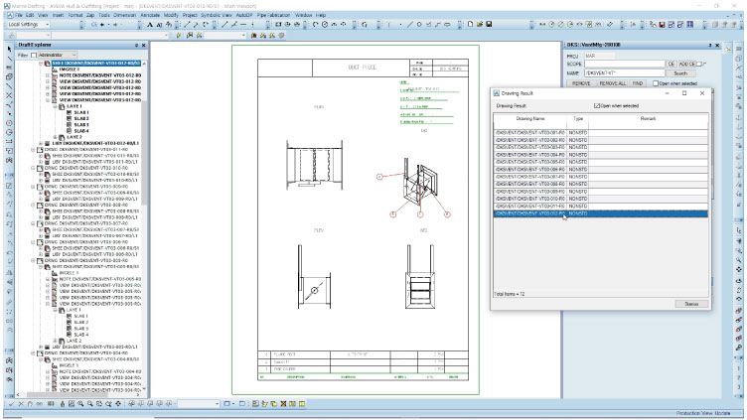Select row DKSVENT-VT03-001-R0 in Drawing Result
The height and width of the screenshot is (420, 747).
(x=600, y=133)
